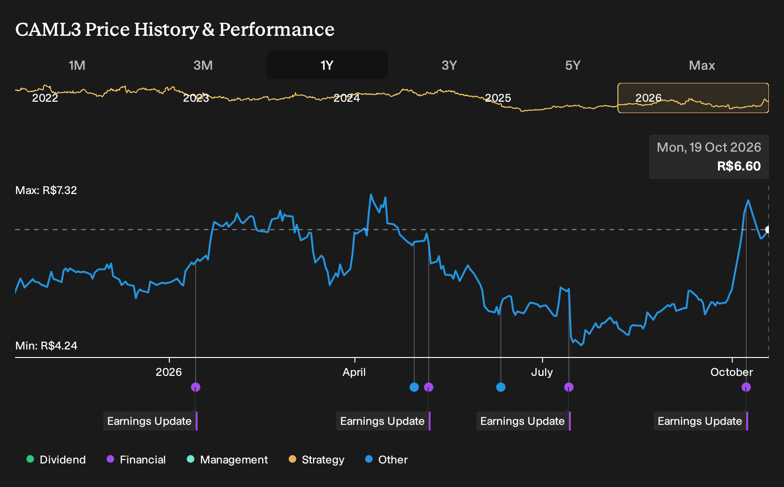Open the Earnings Update label for January 2026
784x487 pixels.
[x=150, y=421]
